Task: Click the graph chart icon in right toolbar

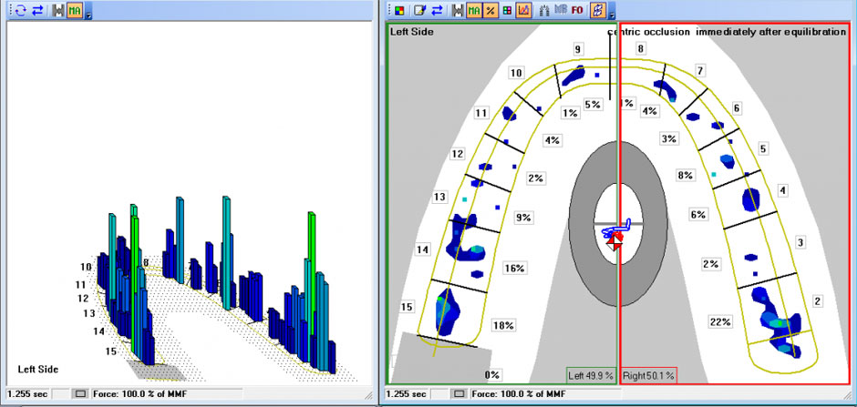Action: point(523,10)
